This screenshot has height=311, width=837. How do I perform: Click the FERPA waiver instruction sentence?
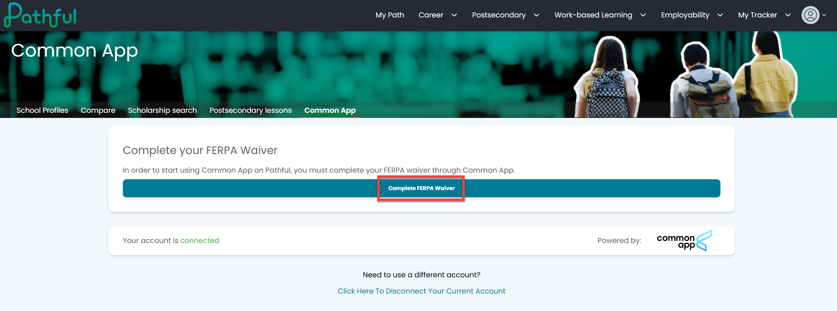click(x=319, y=170)
